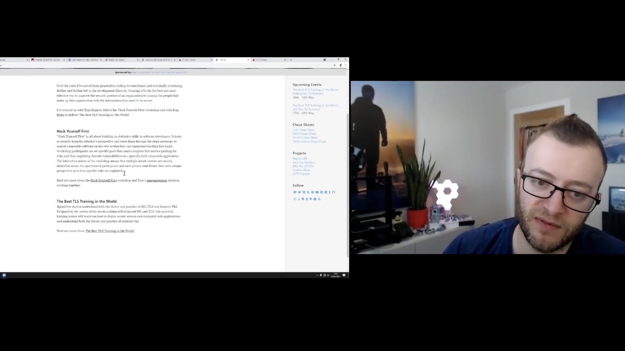The width and height of the screenshot is (625, 351).
Task: Open the Troy Hunt link
Action: pos(91,110)
